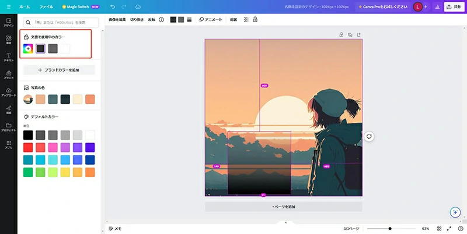Open the hamburger main menu
467x234 pixels.
coord(9,7)
